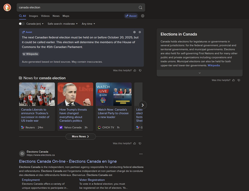Thumbs up the news results section
The height and width of the screenshot is (191, 249).
134,143
